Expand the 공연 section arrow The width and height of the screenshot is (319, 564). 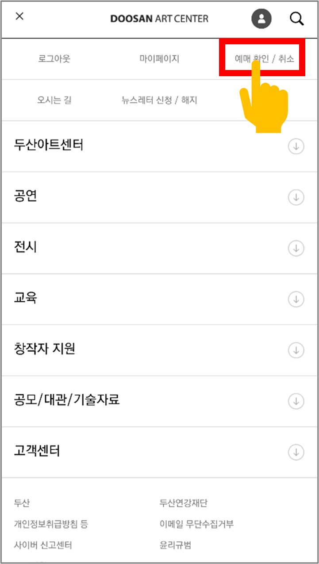tap(296, 197)
